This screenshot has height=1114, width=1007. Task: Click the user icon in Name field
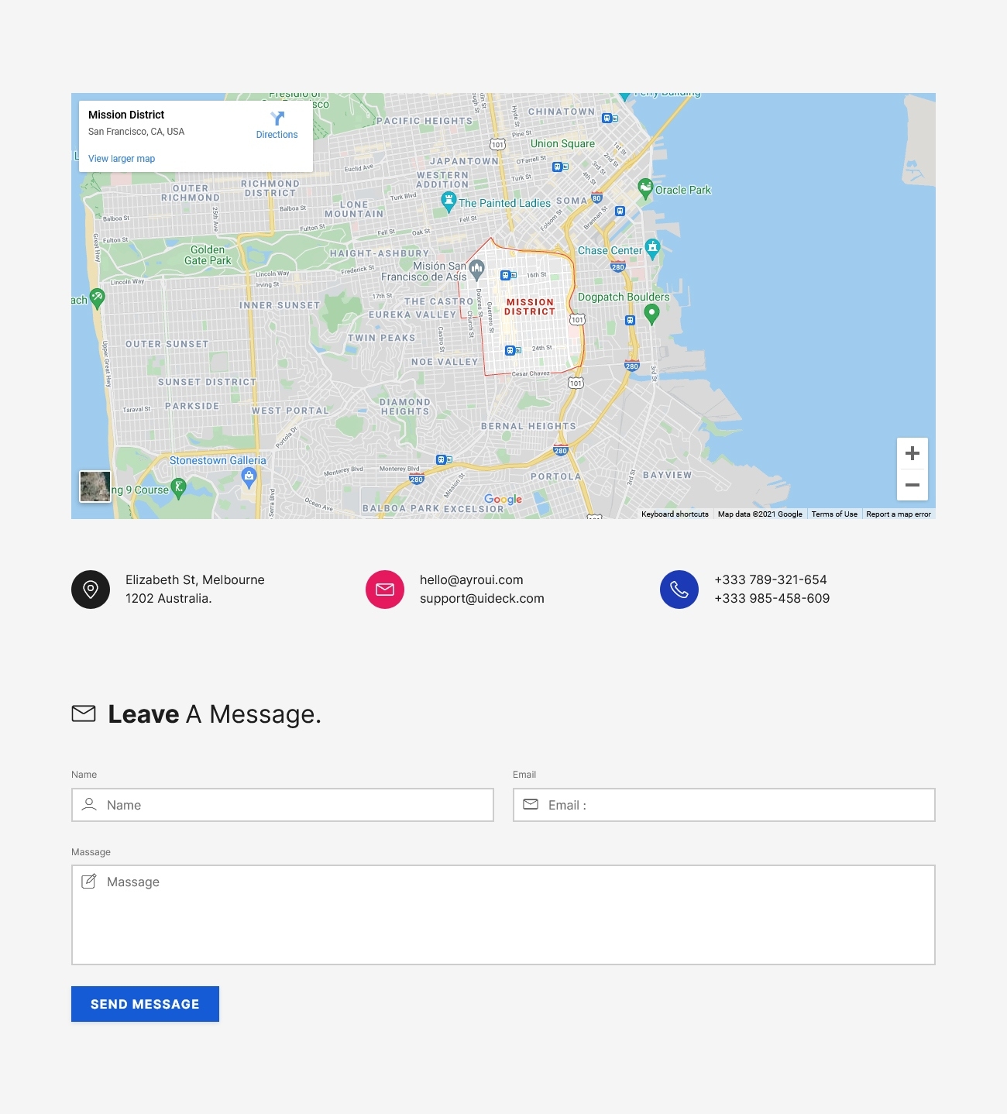(89, 804)
